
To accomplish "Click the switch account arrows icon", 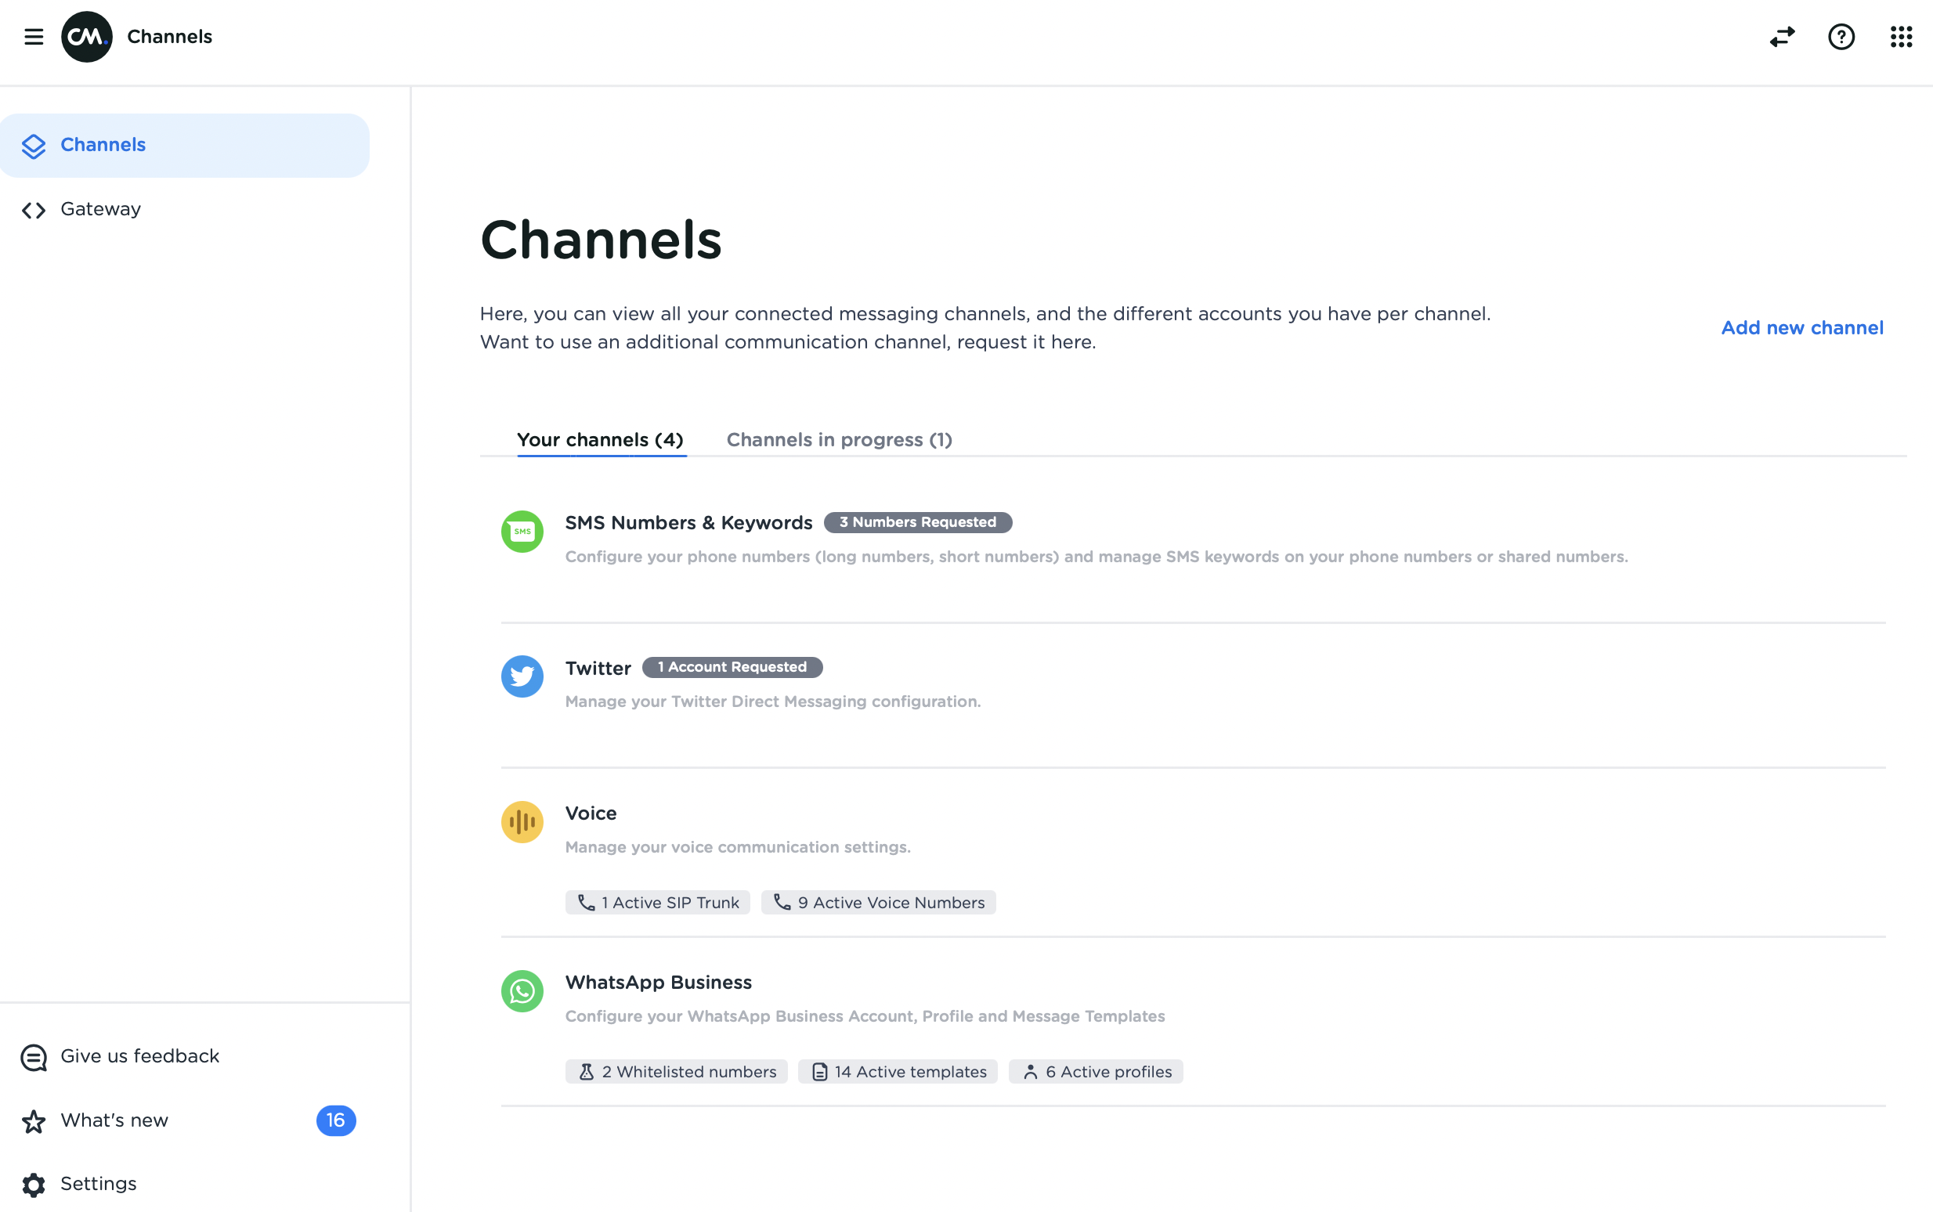I will 1782,37.
